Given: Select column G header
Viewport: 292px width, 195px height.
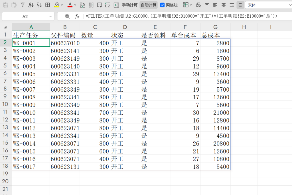Looking at the screenshot, I should coord(215,27).
